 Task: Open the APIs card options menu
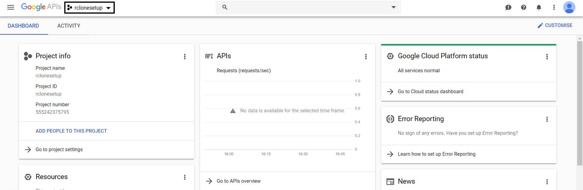point(366,56)
